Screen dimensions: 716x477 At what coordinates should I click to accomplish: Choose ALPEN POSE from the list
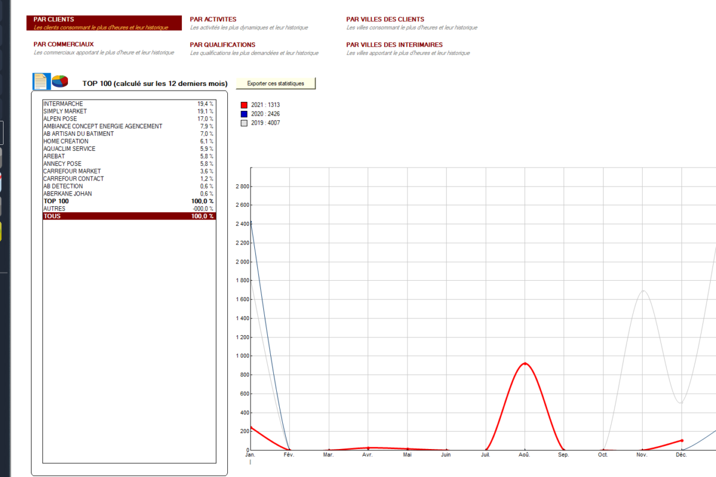[60, 119]
